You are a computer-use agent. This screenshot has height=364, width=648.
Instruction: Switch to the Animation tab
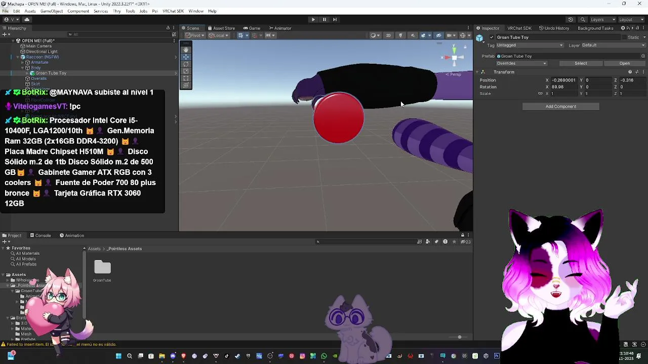coord(72,236)
